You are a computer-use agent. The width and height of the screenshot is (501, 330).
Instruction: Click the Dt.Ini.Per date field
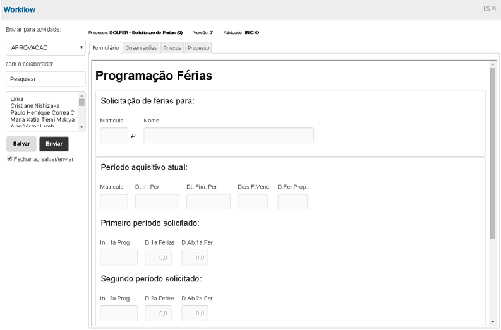click(x=157, y=202)
